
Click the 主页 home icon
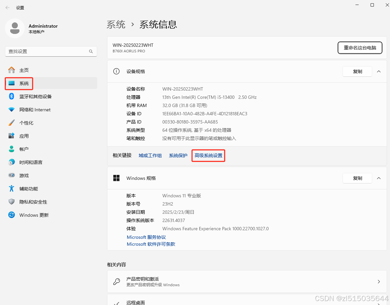(12, 70)
